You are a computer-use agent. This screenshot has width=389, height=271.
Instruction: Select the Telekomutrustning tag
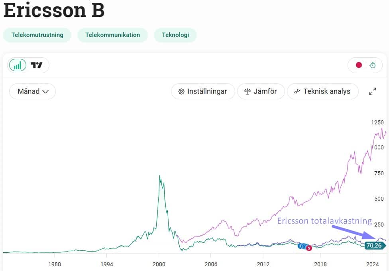pos(37,35)
